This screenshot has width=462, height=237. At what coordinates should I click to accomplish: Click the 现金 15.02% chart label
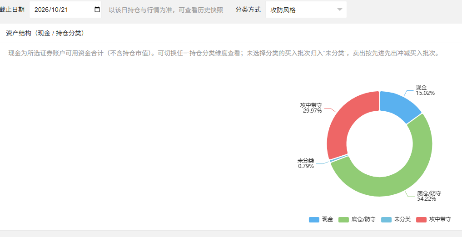[425, 90]
